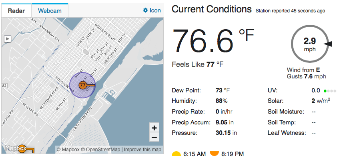Click the Mapbox logo
The image size is (337, 158).
[16, 148]
